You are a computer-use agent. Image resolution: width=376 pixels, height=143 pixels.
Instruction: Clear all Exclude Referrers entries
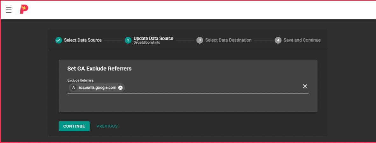305,86
